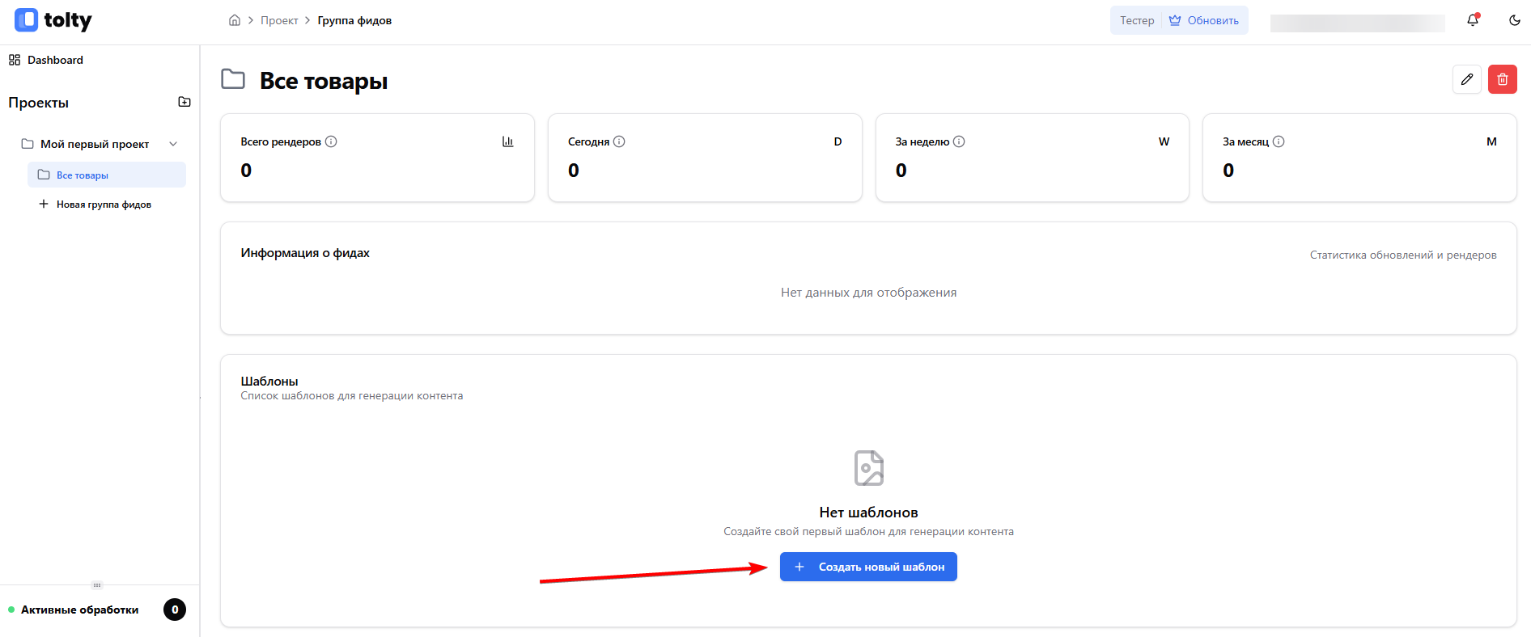Click Шаблоны section heading

click(x=269, y=381)
